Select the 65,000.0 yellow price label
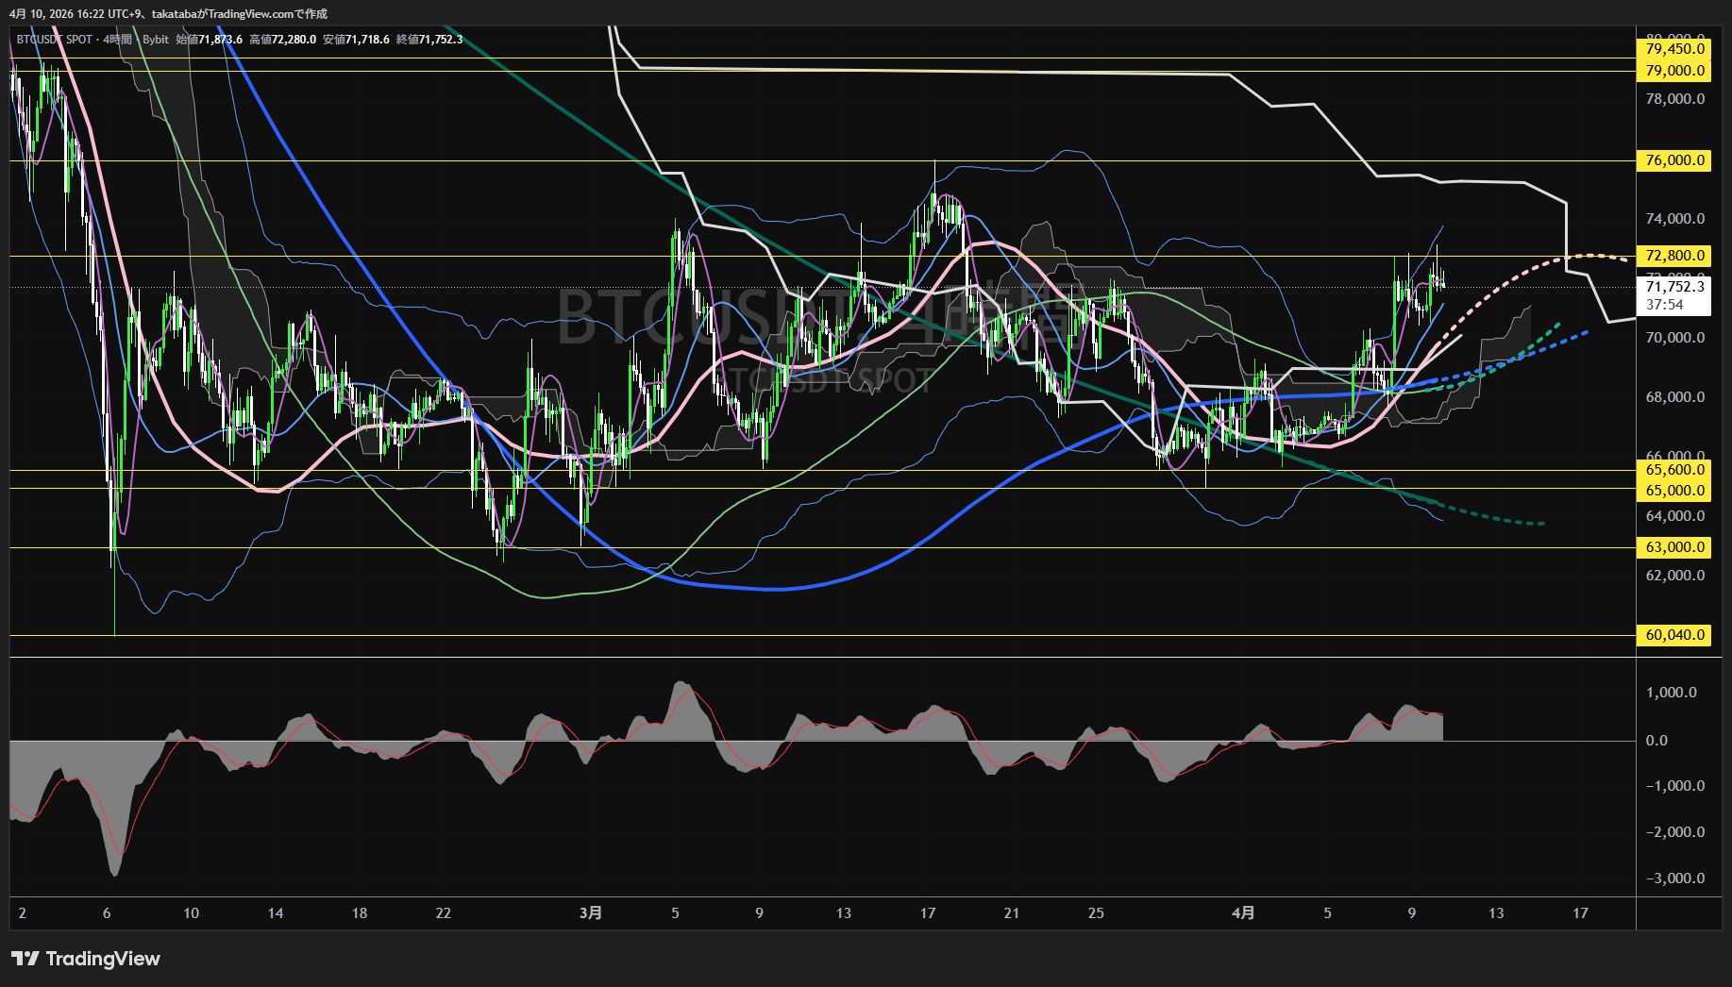The width and height of the screenshot is (1732, 987). pos(1674,491)
